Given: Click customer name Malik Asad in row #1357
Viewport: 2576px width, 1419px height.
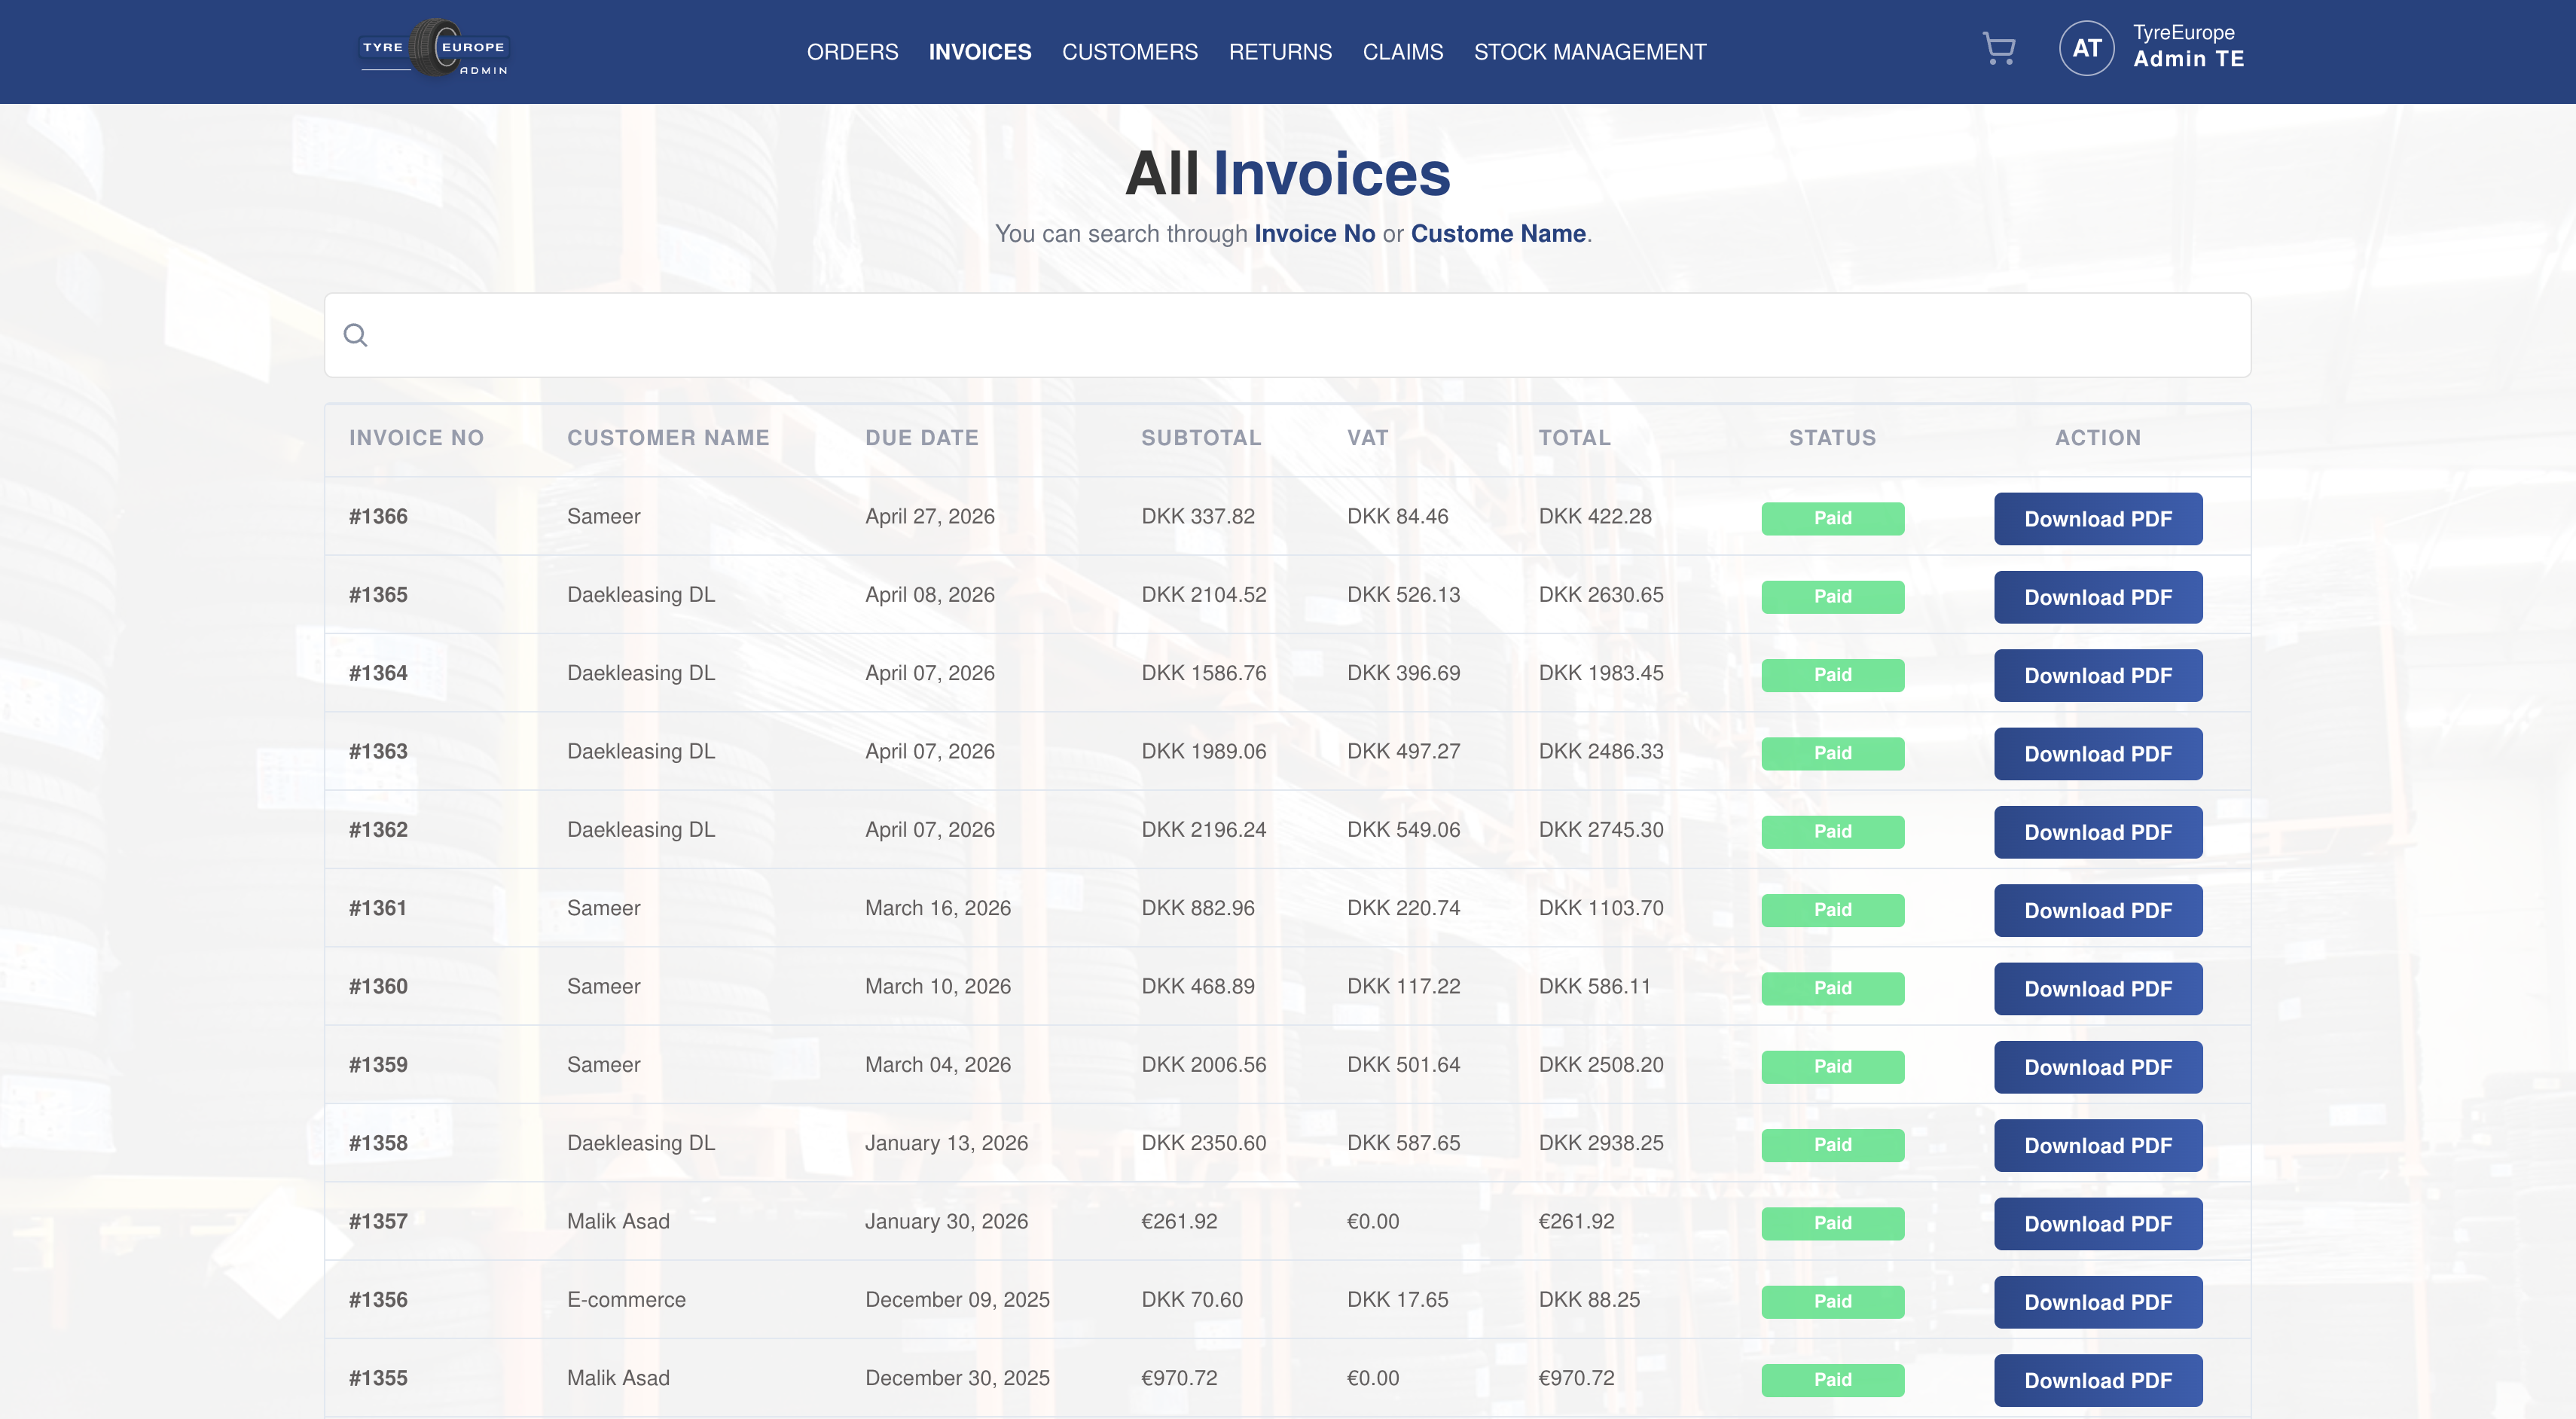Looking at the screenshot, I should [x=618, y=1221].
